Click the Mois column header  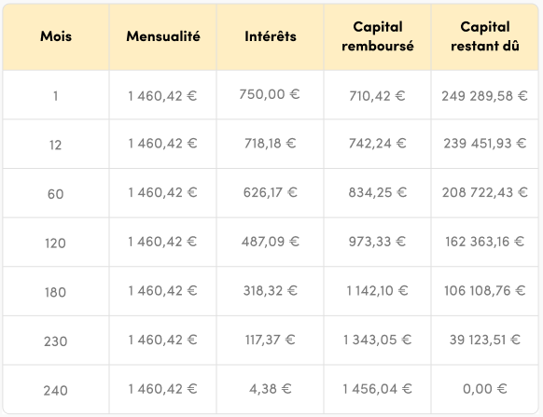click(x=56, y=36)
